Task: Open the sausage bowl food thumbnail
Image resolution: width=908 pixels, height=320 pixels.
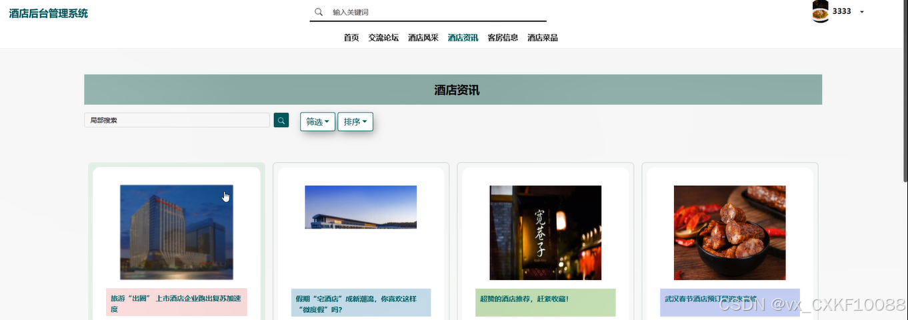Action: pos(729,233)
